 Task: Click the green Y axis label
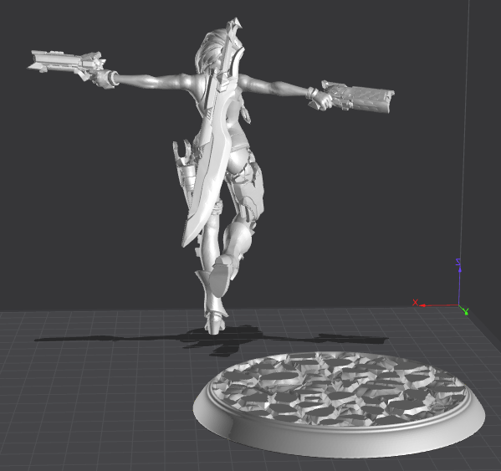[x=466, y=311]
